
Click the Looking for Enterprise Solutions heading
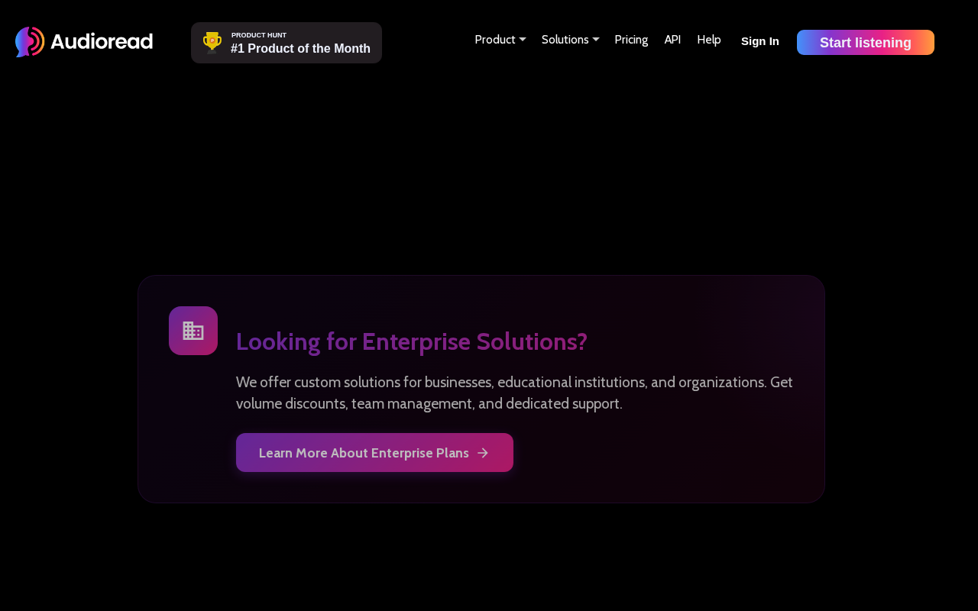(412, 341)
